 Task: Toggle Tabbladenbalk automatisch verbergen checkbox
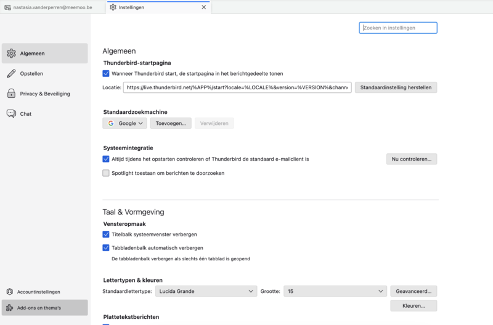pos(106,247)
